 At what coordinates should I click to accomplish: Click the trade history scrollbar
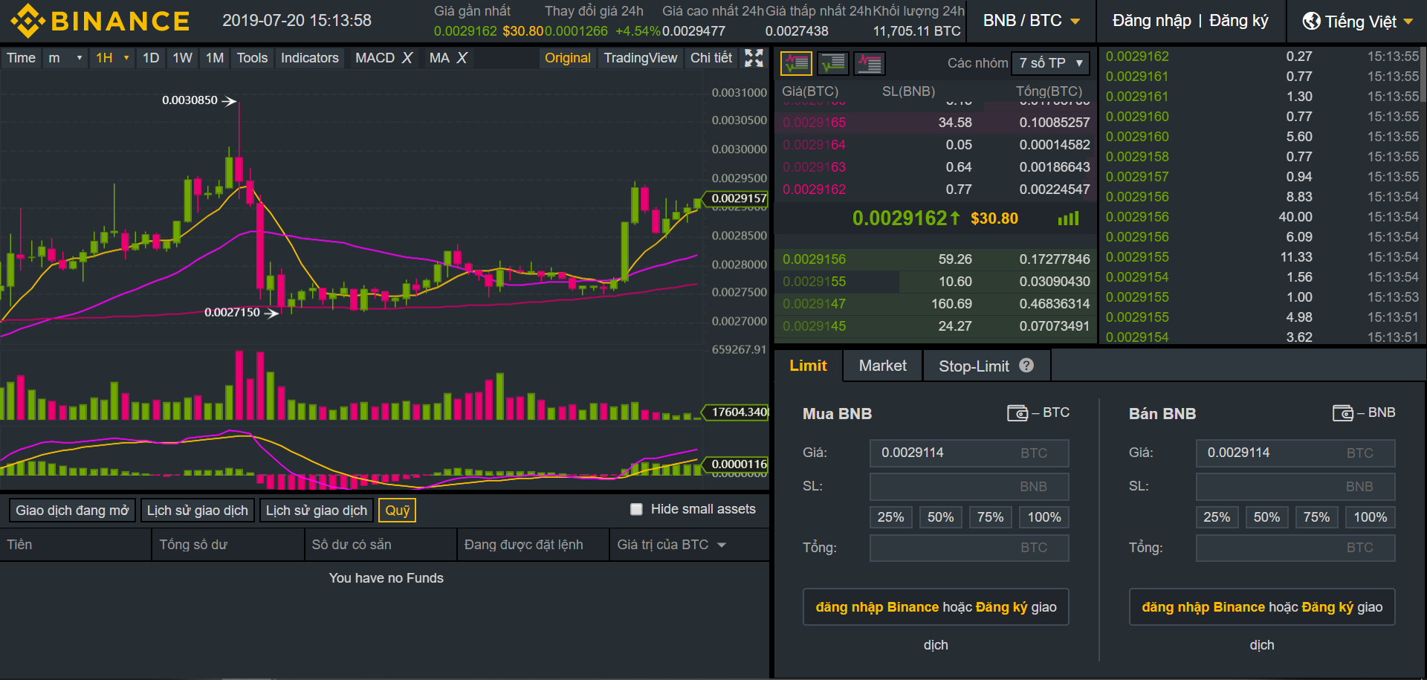1423,74
